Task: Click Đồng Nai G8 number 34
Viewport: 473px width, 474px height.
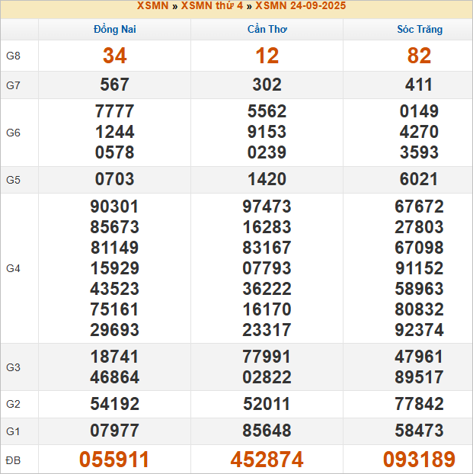Action: (x=115, y=56)
